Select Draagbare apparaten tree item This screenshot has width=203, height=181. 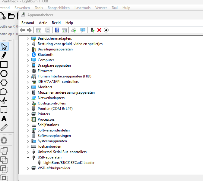point(54,65)
